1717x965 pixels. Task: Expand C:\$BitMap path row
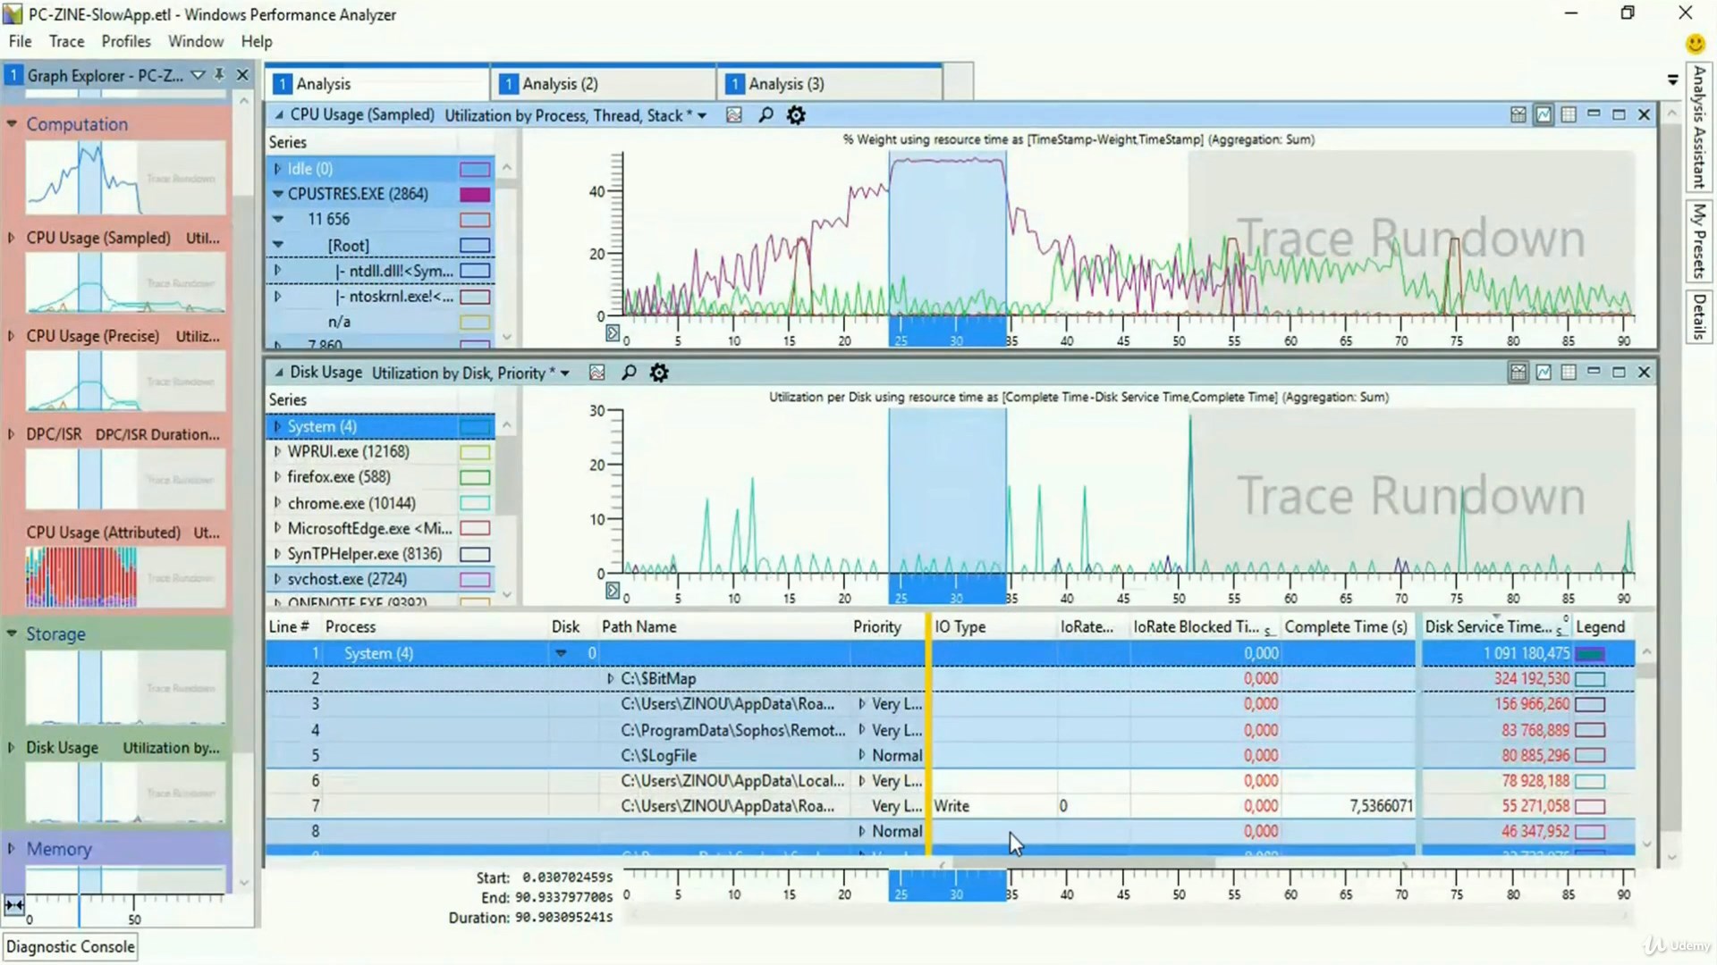611,679
